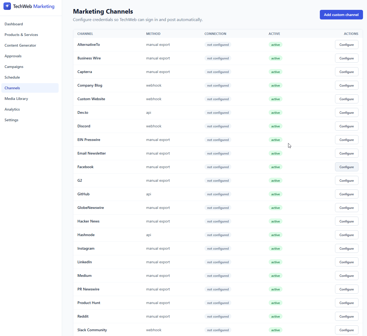Click the Discord channel name
The image size is (367, 336).
[84, 126]
